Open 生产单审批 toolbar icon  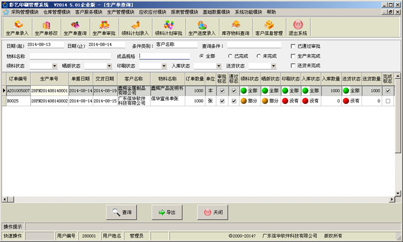point(104,28)
